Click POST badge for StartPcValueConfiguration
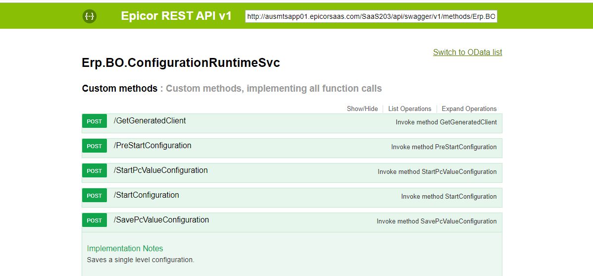This screenshot has width=593, height=276. 95,171
